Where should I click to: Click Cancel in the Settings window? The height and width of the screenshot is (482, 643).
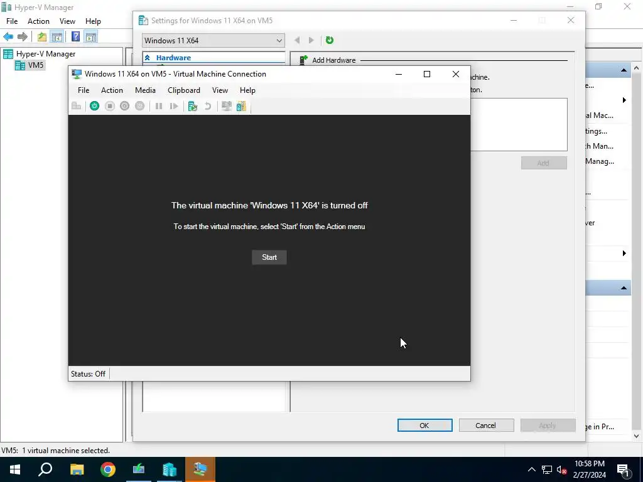[486, 426]
